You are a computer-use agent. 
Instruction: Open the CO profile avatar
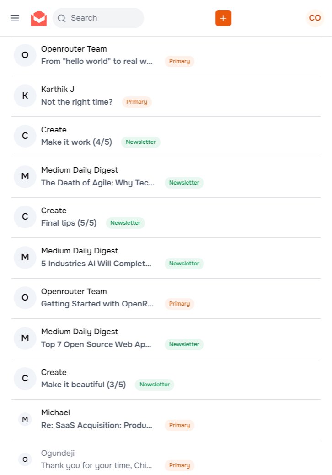(315, 18)
